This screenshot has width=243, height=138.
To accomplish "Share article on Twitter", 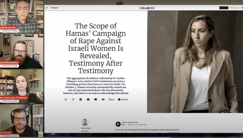I will (x=66, y=99).
